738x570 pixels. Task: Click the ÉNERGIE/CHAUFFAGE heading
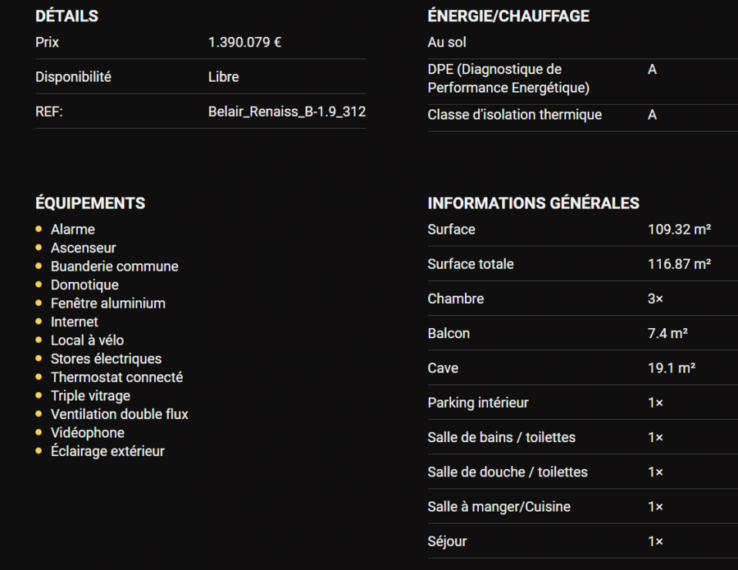coord(508,16)
